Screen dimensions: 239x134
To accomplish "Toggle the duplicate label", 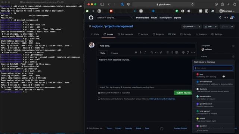I will pyautogui.click(x=213, y=90).
